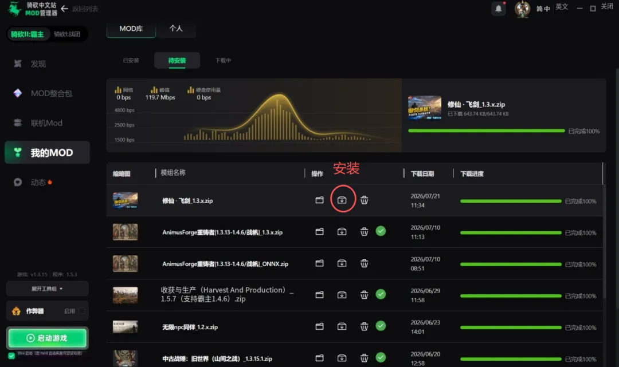Enable the 作弊器 checkbox
Viewport: 619px width, 367px height.
click(82, 311)
